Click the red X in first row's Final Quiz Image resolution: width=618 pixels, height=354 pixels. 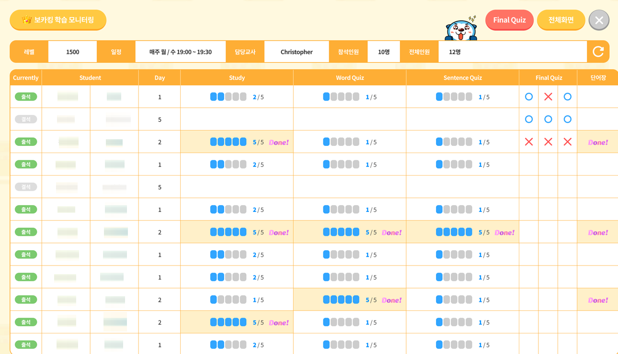point(548,97)
